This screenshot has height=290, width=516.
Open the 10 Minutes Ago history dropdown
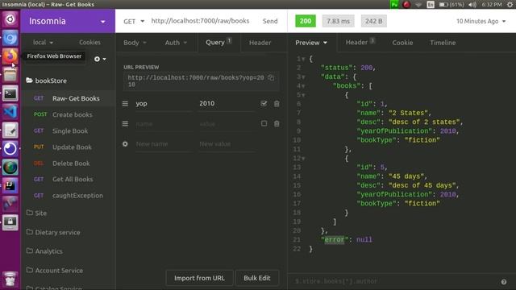(x=481, y=21)
